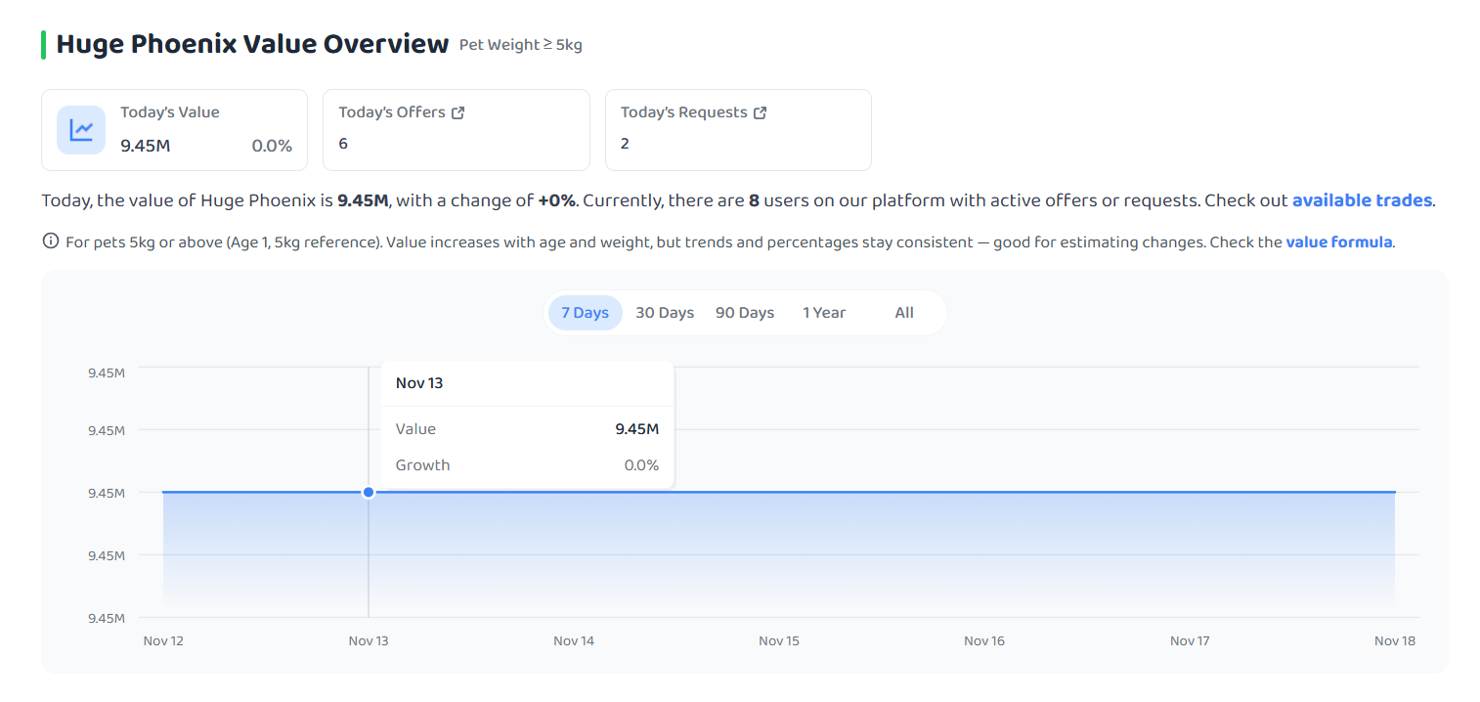Select the All time range tab

[x=904, y=313]
